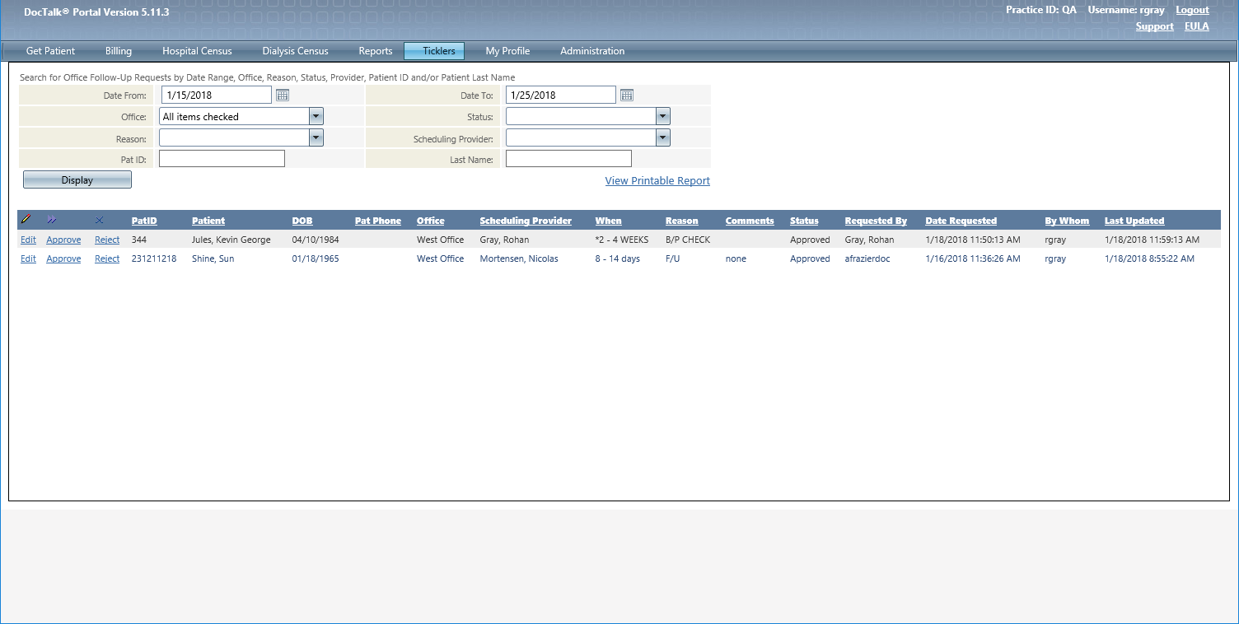The image size is (1239, 624).
Task: Log out using the Logout link
Action: click(1192, 10)
